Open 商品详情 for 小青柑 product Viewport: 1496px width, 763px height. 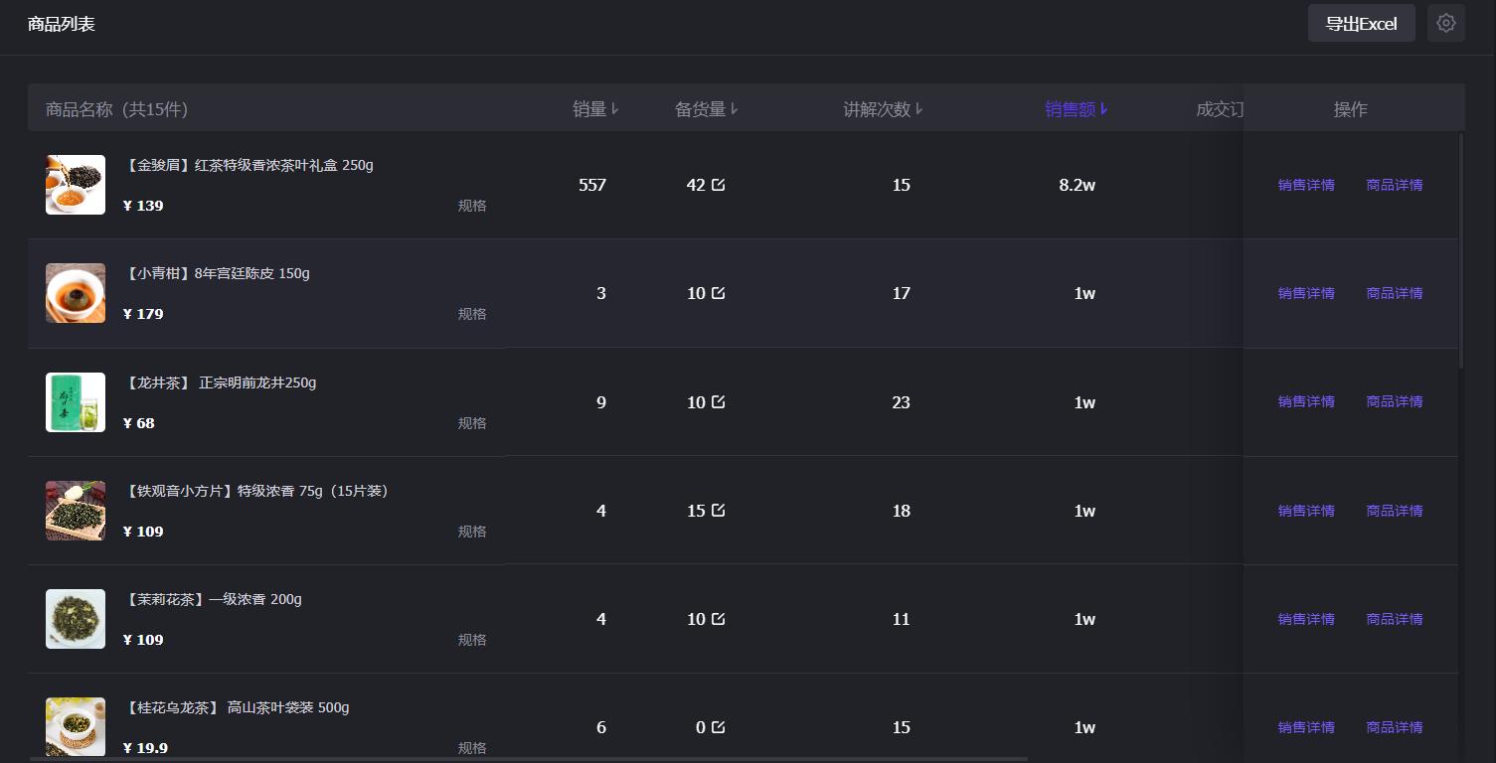1394,293
